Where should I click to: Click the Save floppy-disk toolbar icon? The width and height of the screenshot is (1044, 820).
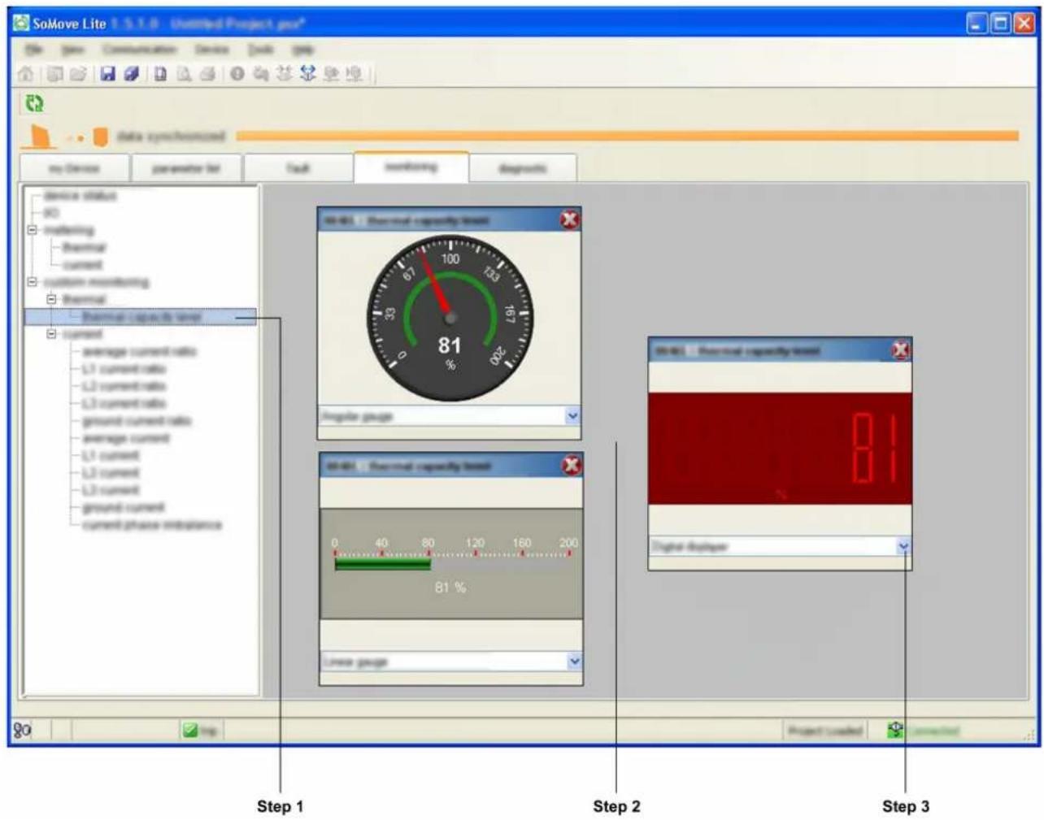point(107,74)
